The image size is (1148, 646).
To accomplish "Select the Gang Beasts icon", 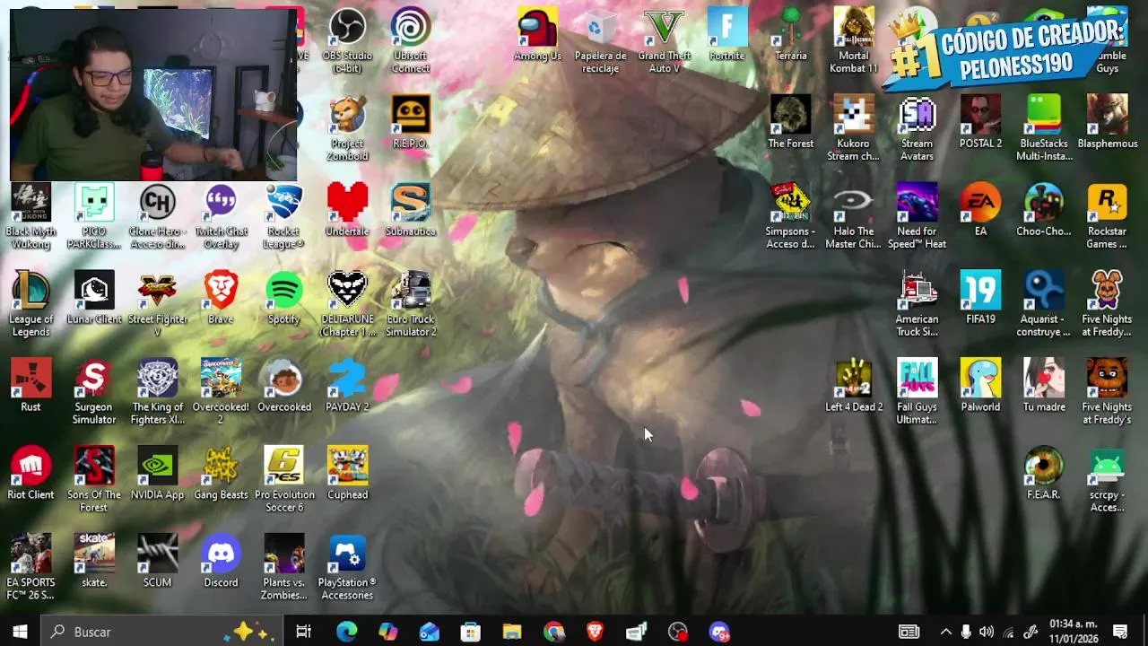I will tap(221, 474).
